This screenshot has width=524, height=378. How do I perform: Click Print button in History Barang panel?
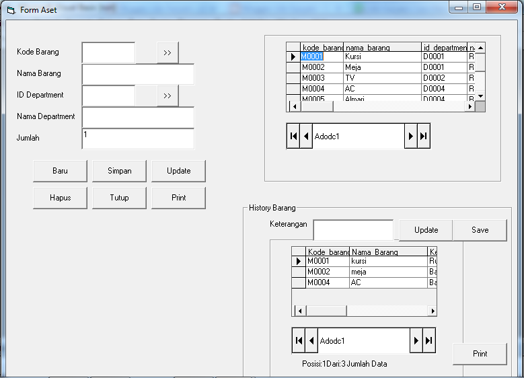[480, 354]
